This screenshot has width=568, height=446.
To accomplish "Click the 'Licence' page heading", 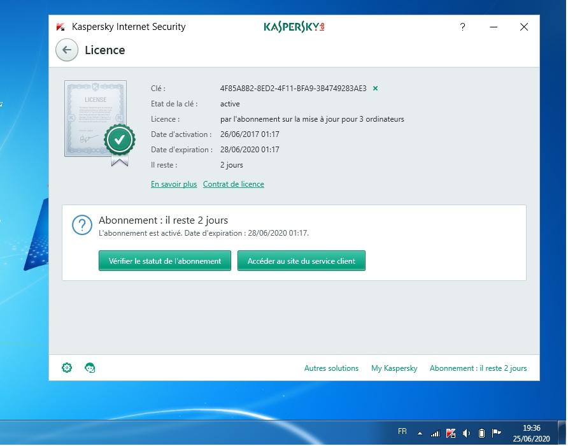I will (105, 50).
